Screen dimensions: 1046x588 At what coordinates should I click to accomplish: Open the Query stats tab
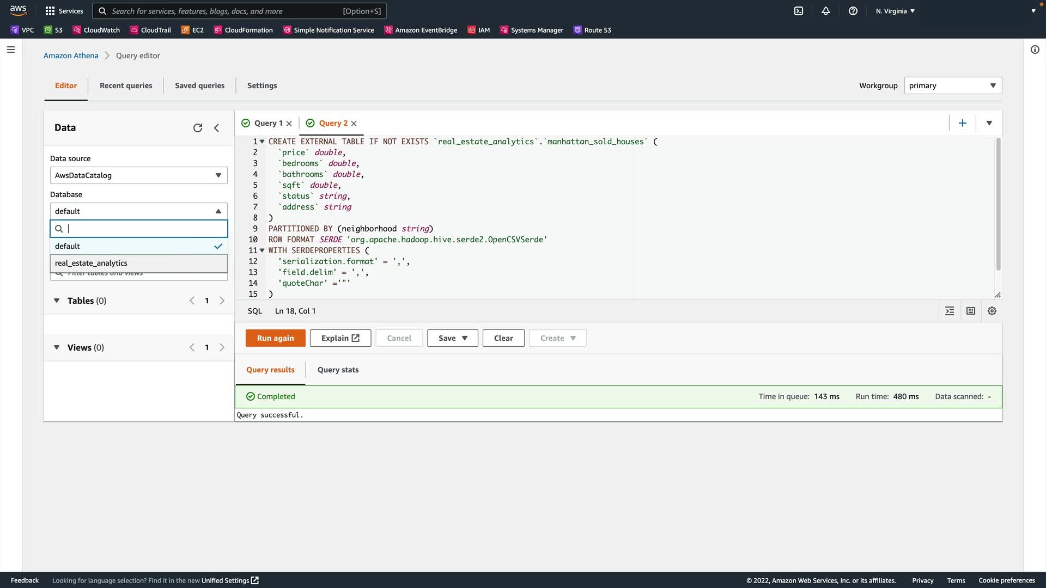(338, 370)
